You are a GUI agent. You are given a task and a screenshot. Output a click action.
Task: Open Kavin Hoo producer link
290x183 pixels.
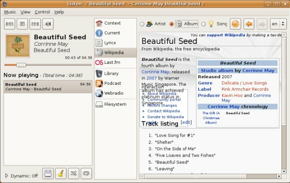[232, 95]
